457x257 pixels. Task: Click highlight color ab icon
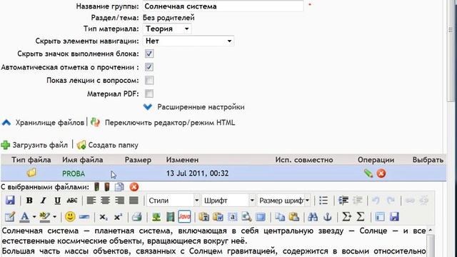tap(44, 217)
